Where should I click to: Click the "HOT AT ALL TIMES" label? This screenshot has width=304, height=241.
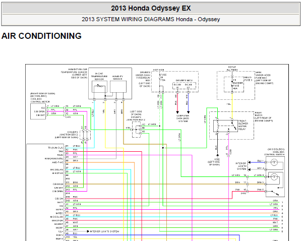(232, 68)
